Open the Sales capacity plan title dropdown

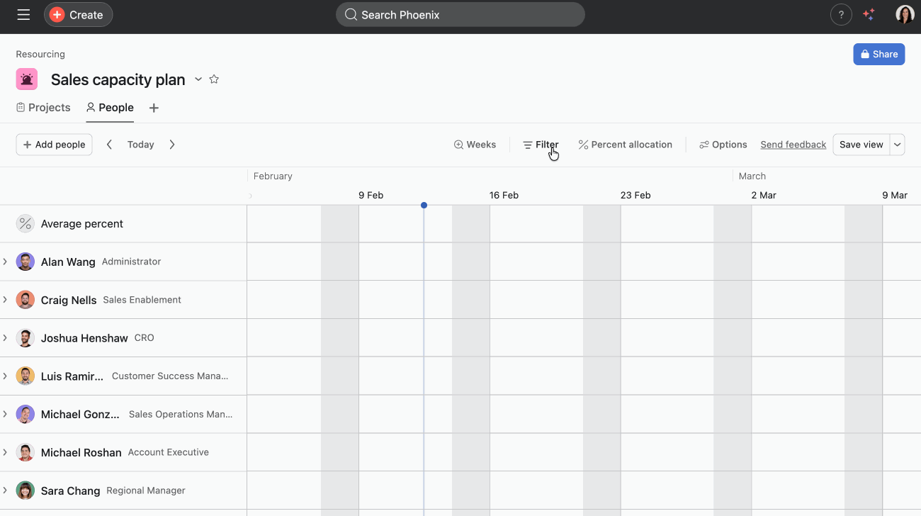[x=198, y=79]
